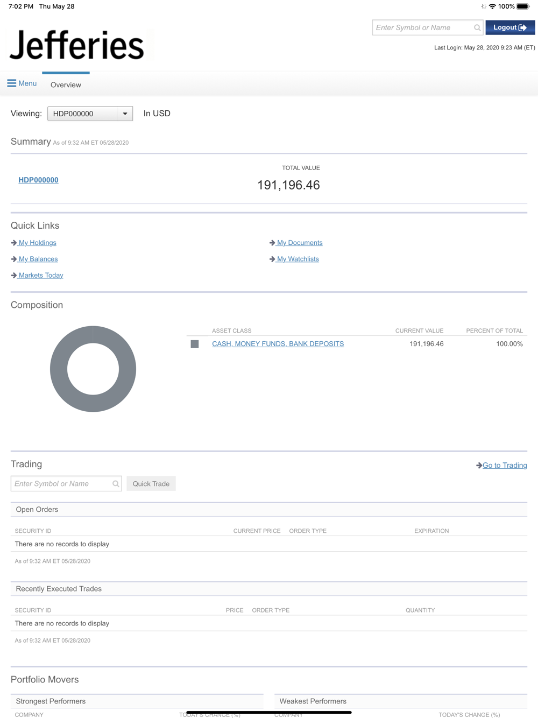Click the Current Value column header
Viewport: 538px width, 718px height.
[419, 330]
